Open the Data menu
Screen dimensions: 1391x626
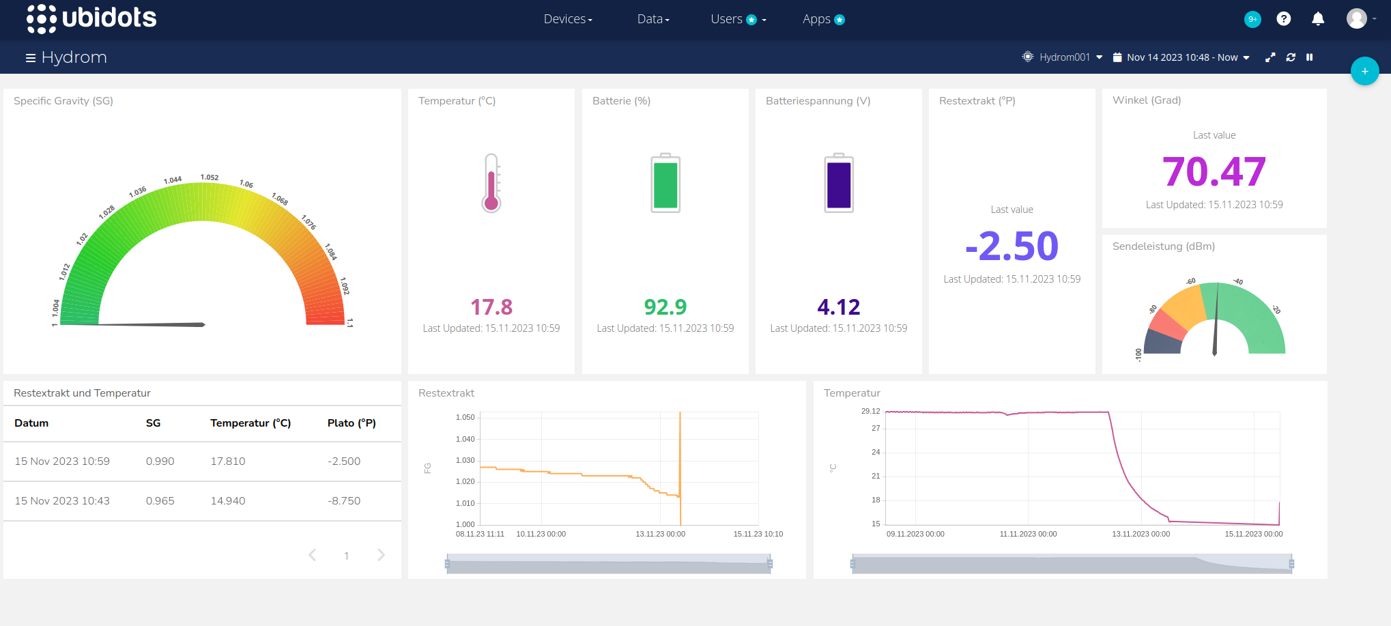point(653,19)
